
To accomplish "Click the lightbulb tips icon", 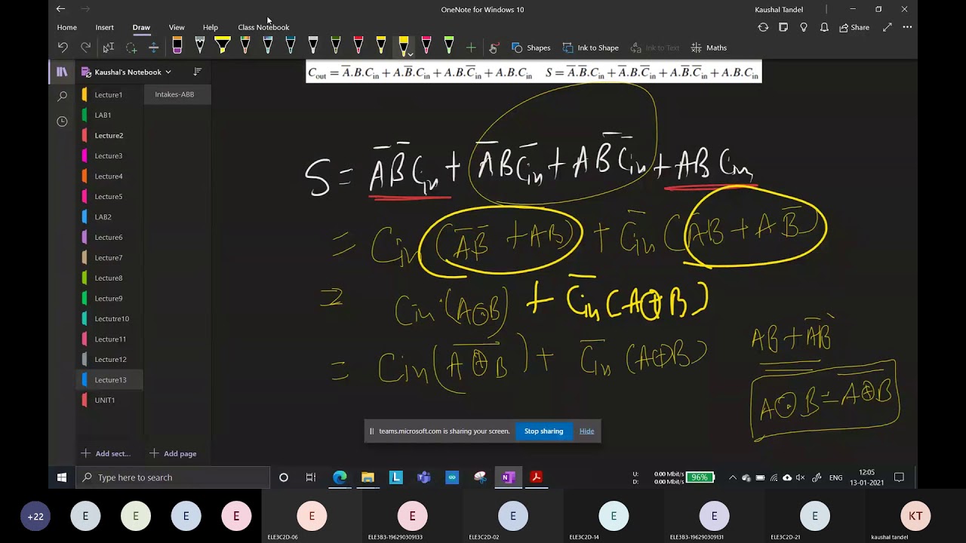I will click(804, 27).
